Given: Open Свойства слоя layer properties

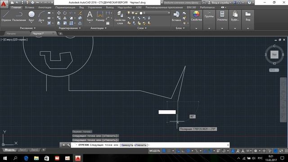Looking at the screenshot, I should [x=120, y=18].
